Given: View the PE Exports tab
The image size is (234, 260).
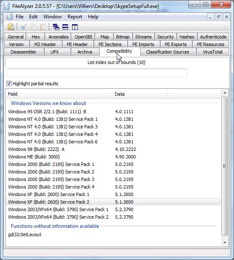Looking at the screenshot, I should pos(176,44).
